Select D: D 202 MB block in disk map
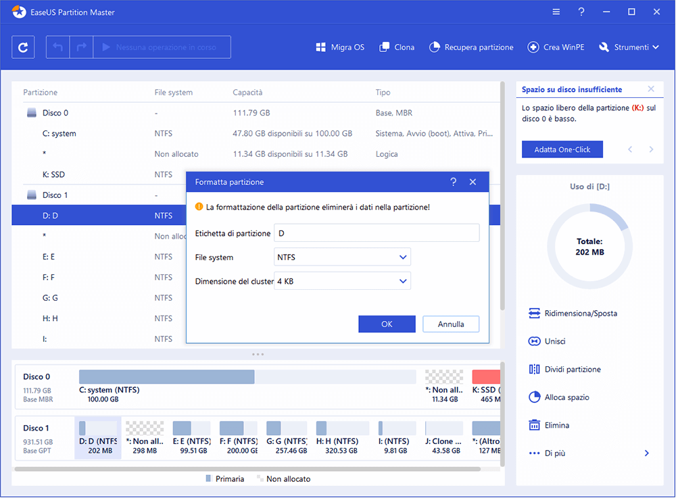Screen dimensions: 676x498 pos(98,438)
